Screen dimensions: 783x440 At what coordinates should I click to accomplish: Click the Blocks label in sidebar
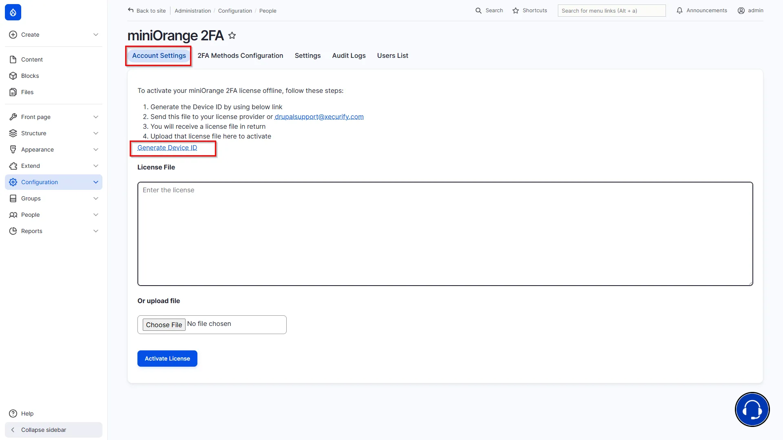point(30,76)
